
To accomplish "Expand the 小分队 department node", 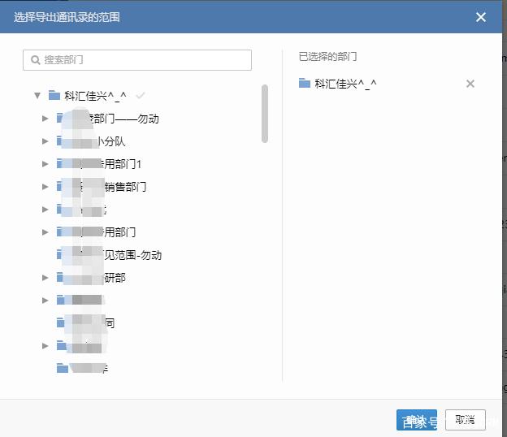I will pos(45,141).
